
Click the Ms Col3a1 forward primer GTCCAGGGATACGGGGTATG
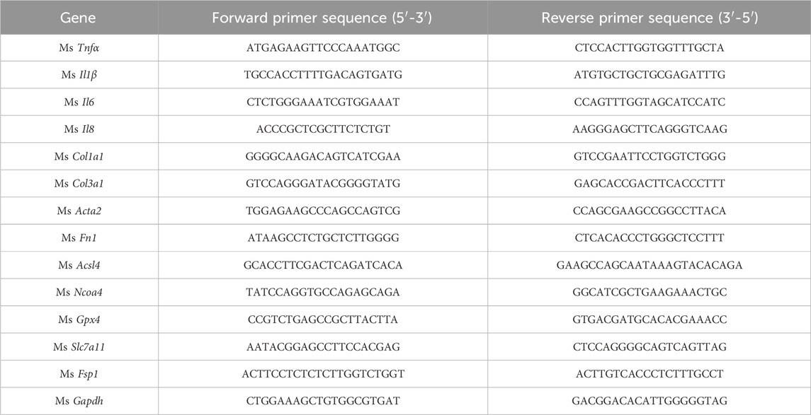pyautogui.click(x=322, y=184)
